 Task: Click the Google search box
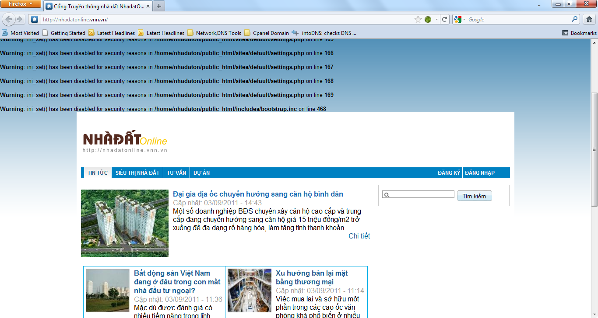click(x=519, y=19)
